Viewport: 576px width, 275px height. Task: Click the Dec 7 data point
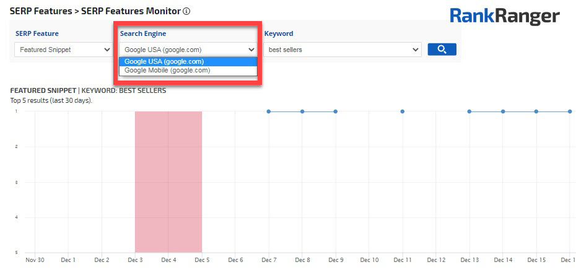point(269,111)
